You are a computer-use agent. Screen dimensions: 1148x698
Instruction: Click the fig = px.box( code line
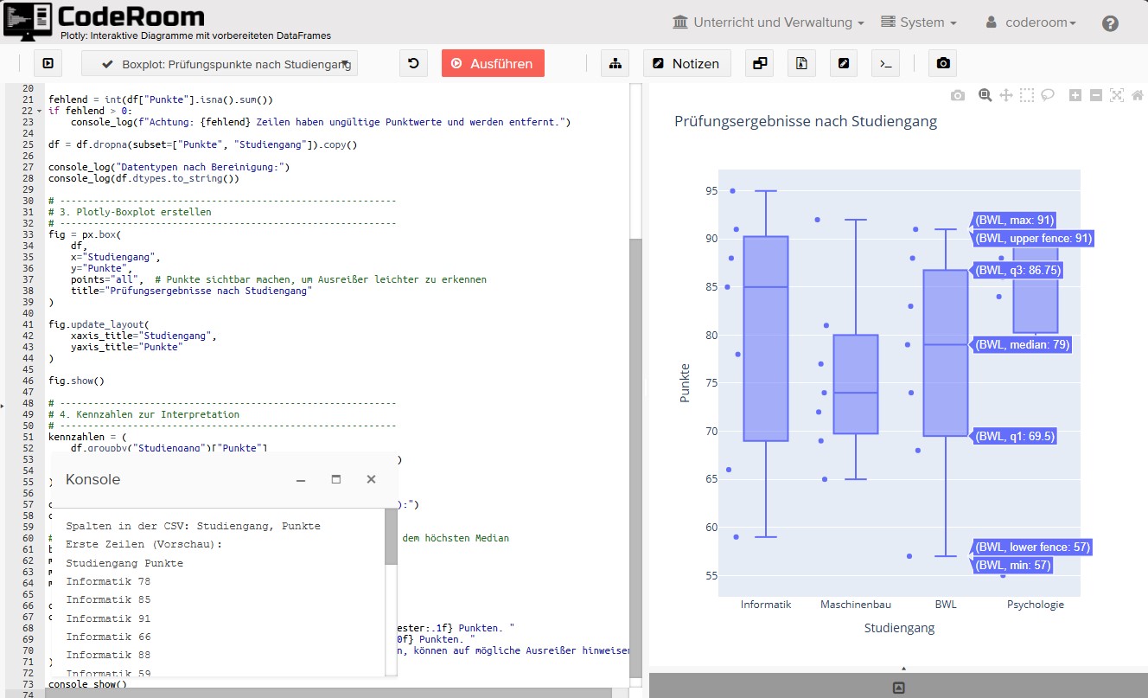(86, 234)
